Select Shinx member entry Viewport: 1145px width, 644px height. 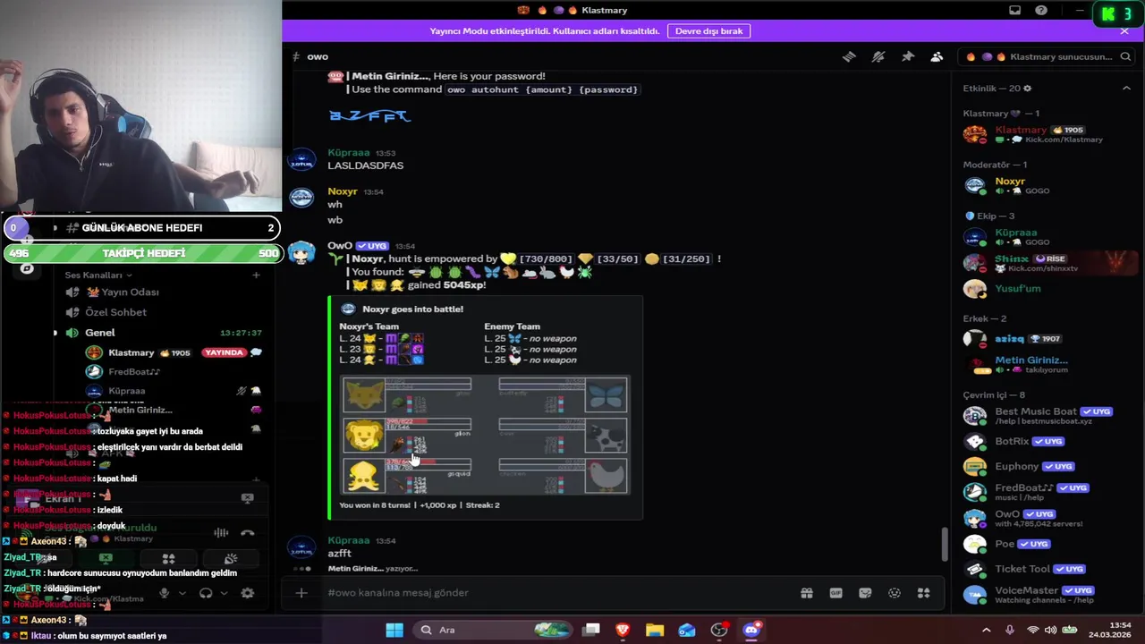point(1047,263)
